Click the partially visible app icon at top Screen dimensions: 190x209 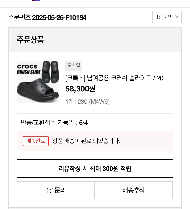click(35, 1)
